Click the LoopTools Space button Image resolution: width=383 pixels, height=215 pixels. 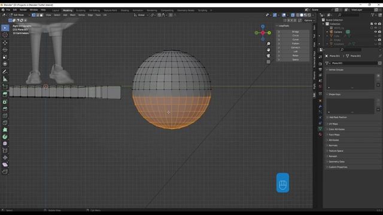(x=295, y=60)
